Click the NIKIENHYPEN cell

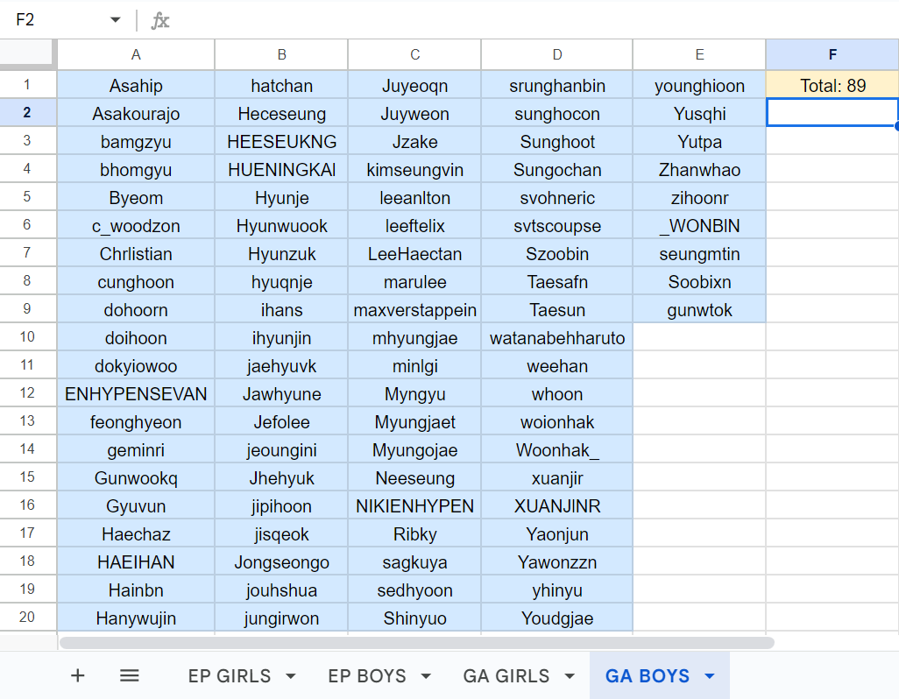click(414, 506)
